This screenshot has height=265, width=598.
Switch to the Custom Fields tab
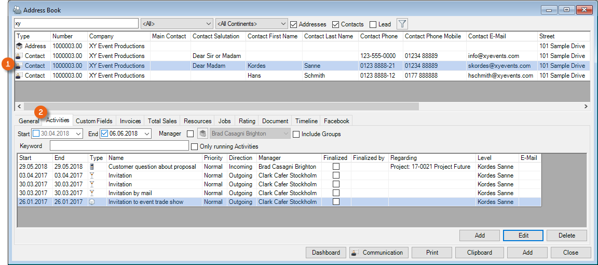[x=94, y=121]
